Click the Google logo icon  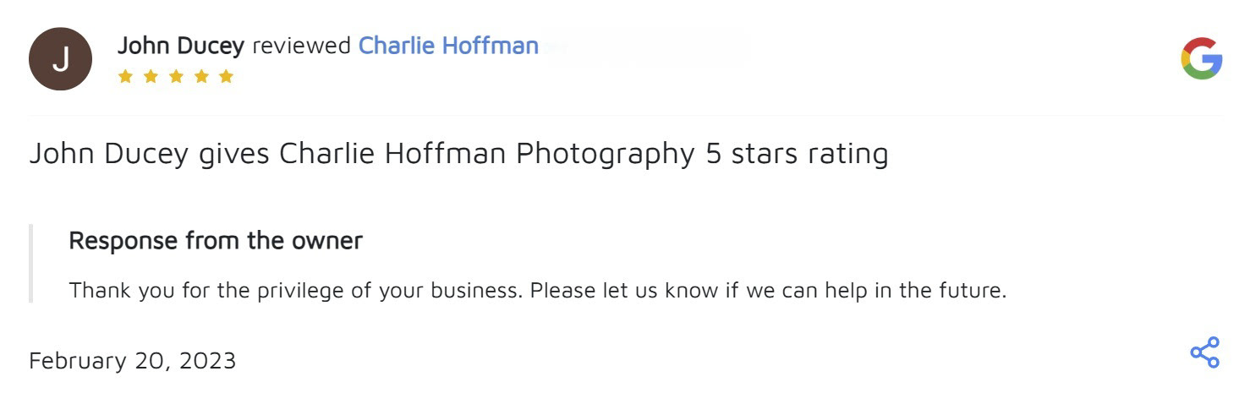[x=1201, y=59]
